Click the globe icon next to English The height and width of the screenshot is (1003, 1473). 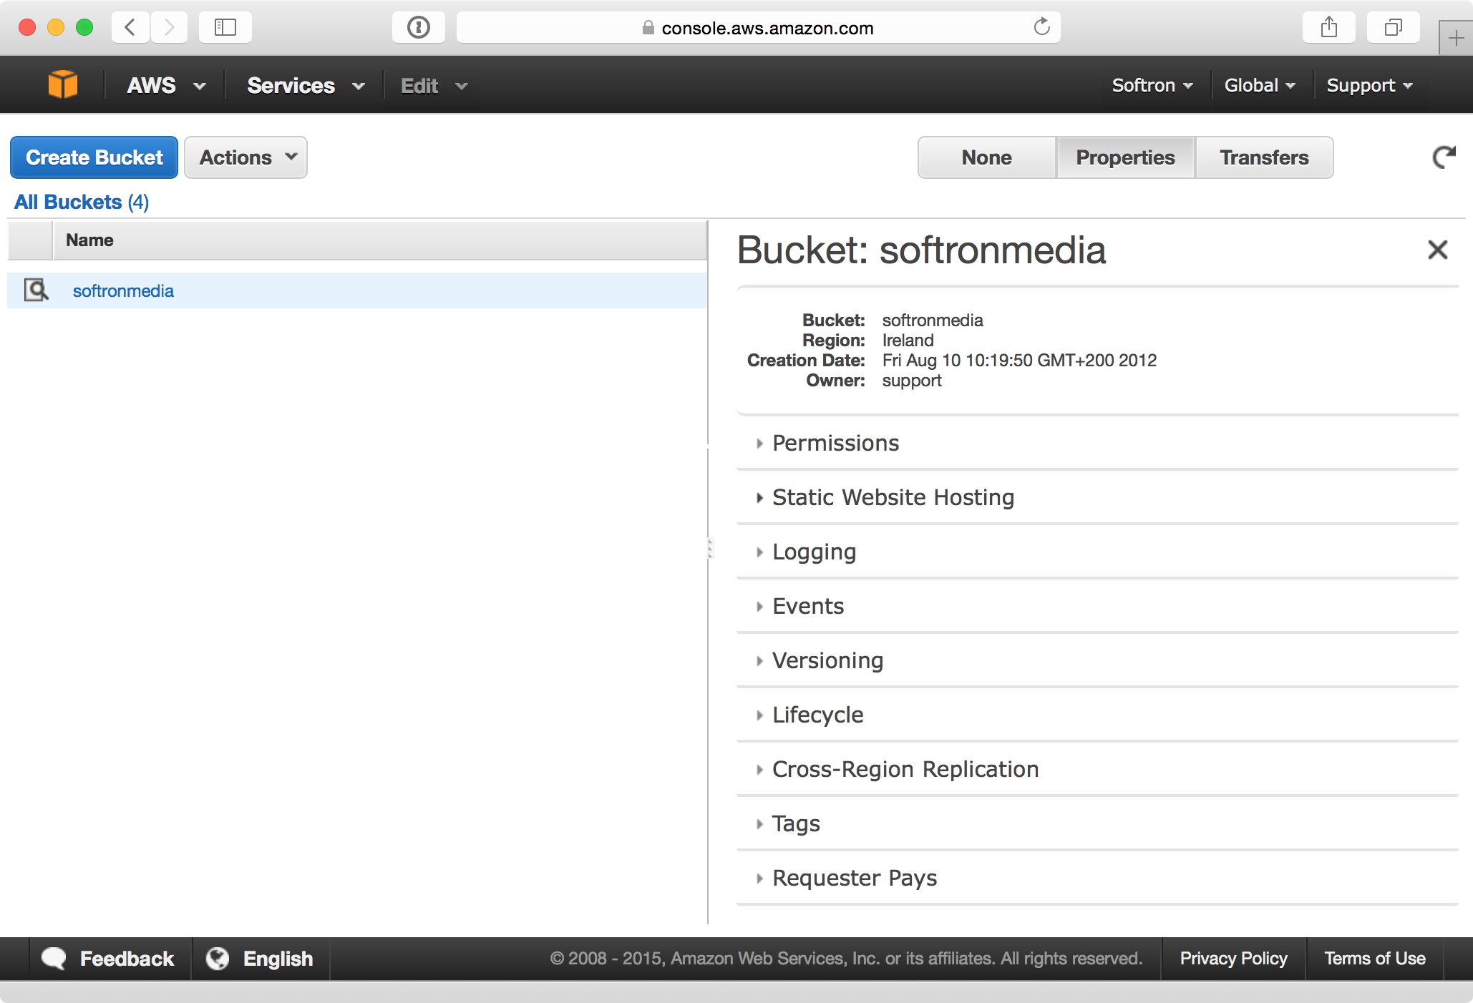(x=218, y=958)
